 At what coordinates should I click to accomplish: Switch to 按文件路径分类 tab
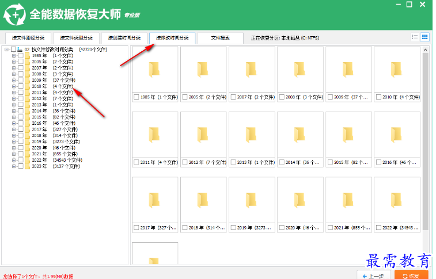(28, 38)
